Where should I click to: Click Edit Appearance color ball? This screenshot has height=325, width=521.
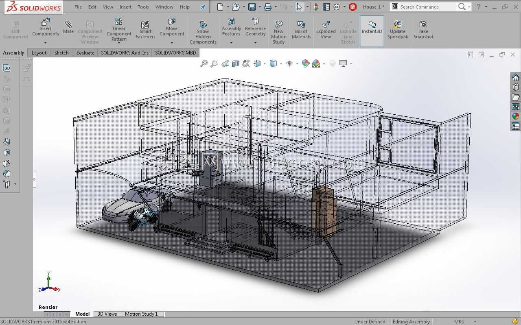click(306, 63)
